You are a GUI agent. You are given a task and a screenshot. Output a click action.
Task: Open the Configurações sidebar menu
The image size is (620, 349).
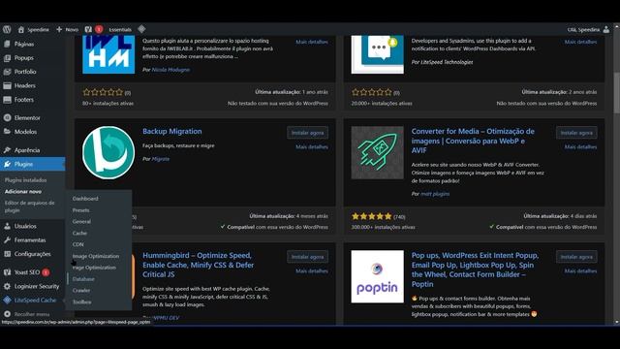click(x=32, y=254)
